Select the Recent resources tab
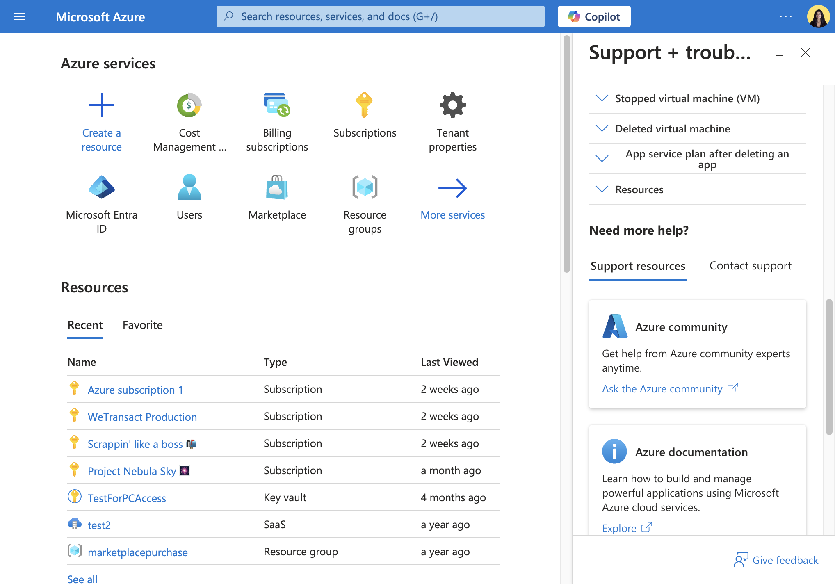 point(85,325)
